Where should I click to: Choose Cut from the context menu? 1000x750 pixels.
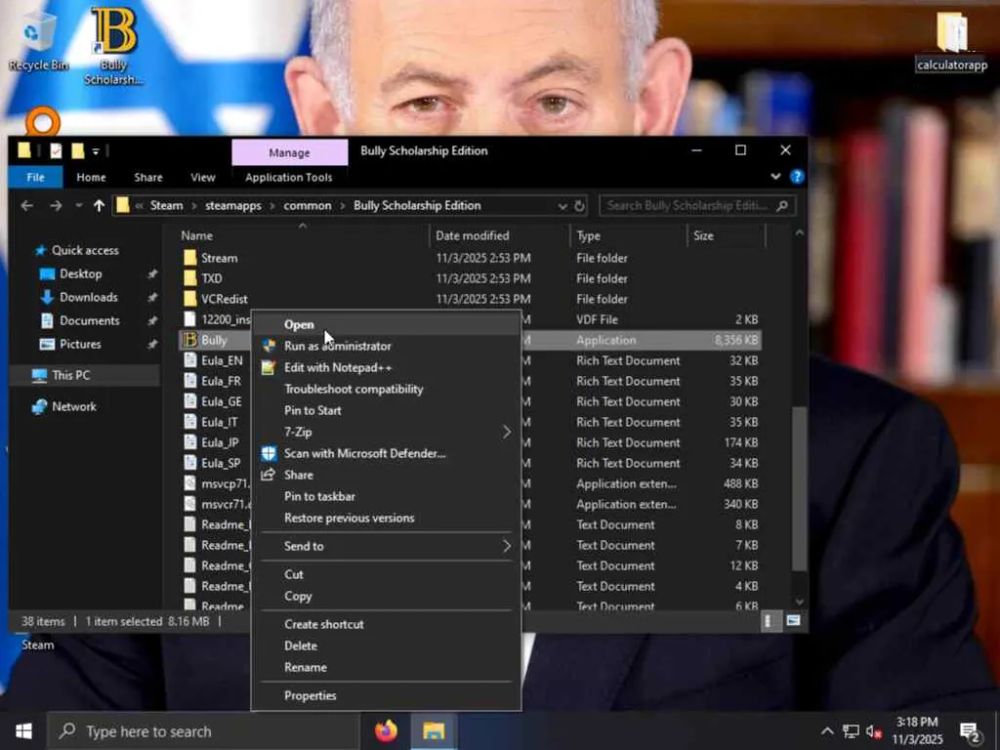(387, 574)
